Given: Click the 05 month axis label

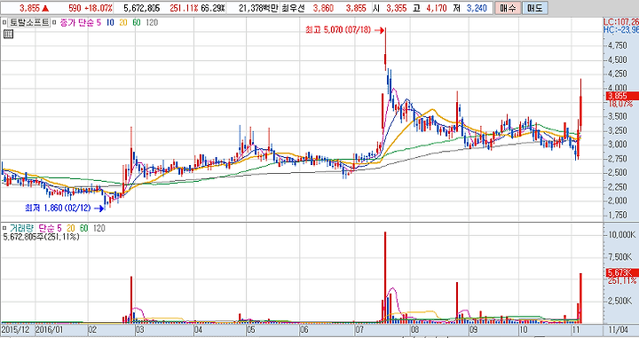Looking at the screenshot, I should (251, 329).
